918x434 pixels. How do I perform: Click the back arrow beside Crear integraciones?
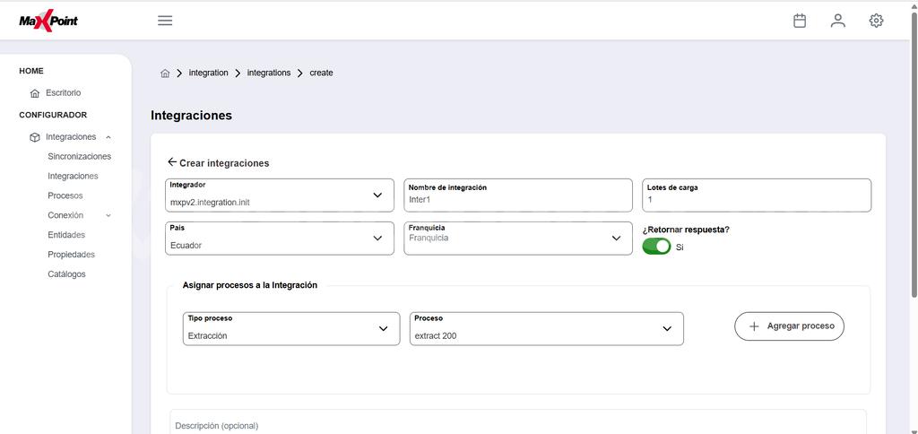click(x=171, y=162)
